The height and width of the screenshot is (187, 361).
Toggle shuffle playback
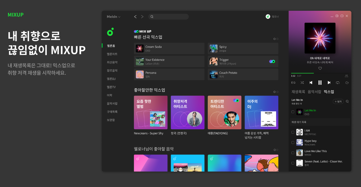[302, 83]
